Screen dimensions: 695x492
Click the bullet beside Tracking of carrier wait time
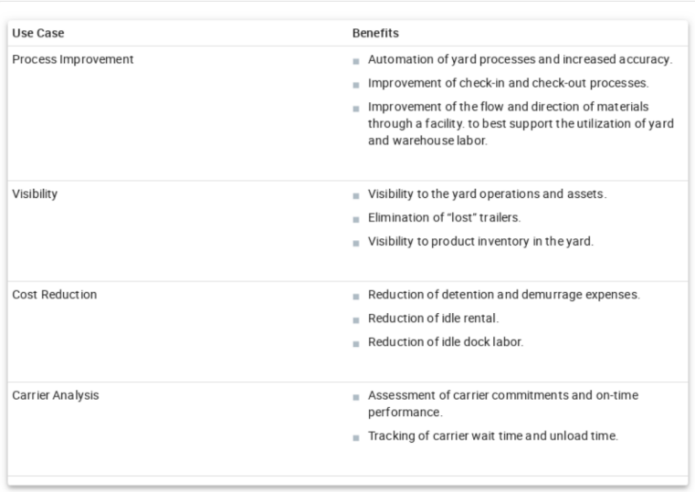355,436
